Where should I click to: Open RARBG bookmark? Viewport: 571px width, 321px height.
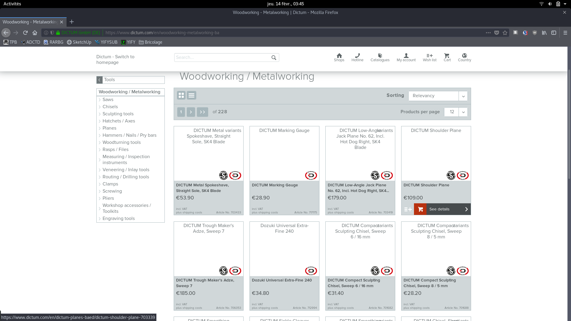(x=54, y=42)
